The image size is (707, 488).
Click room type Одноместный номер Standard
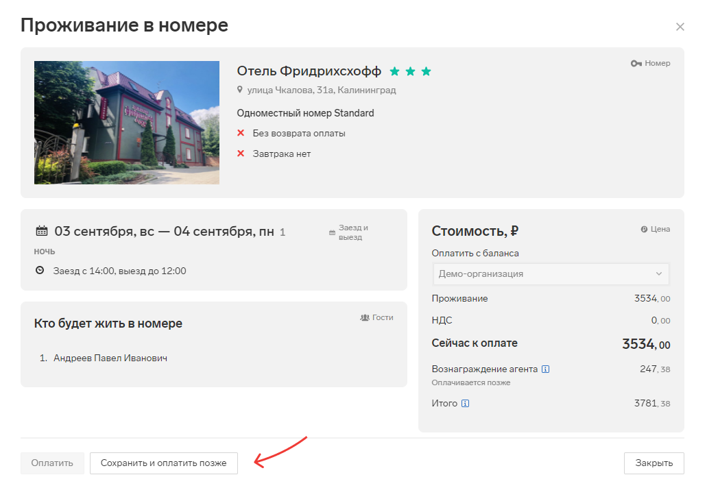[x=306, y=113]
